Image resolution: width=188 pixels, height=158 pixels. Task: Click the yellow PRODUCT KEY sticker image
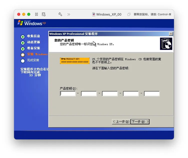(x=75, y=61)
